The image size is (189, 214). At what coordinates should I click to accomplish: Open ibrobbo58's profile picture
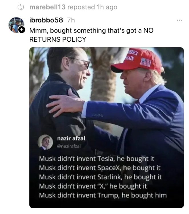tap(16, 25)
